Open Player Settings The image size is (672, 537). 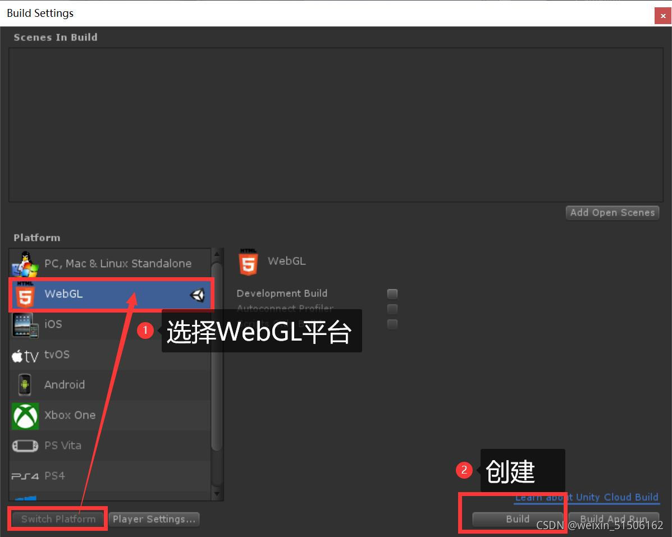[154, 519]
